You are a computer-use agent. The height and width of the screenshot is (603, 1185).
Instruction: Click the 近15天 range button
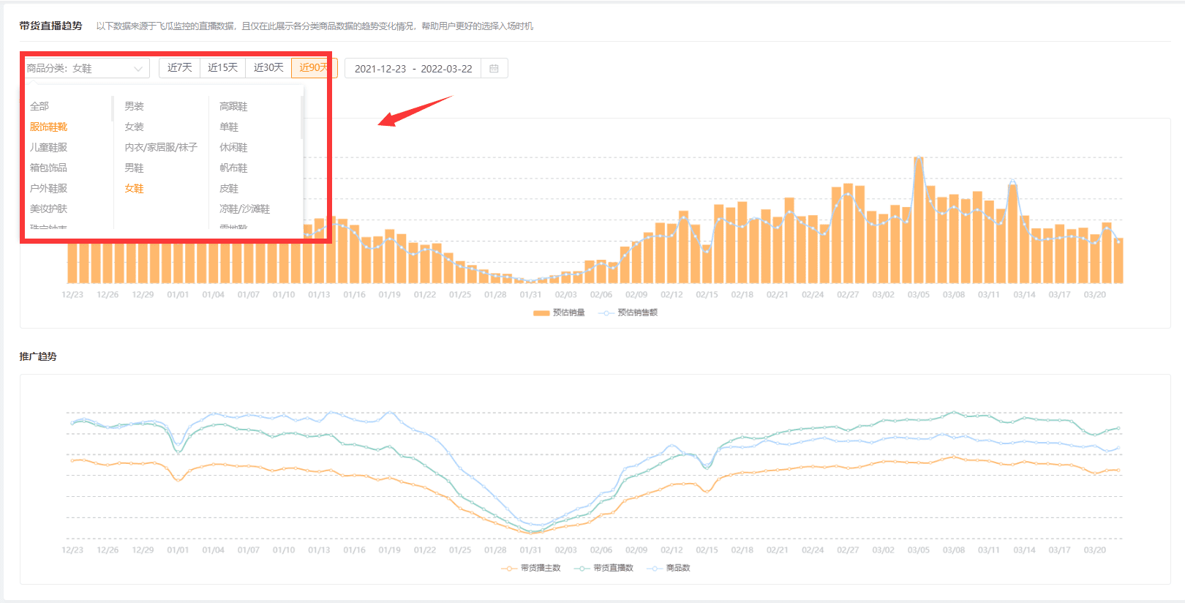(x=222, y=68)
